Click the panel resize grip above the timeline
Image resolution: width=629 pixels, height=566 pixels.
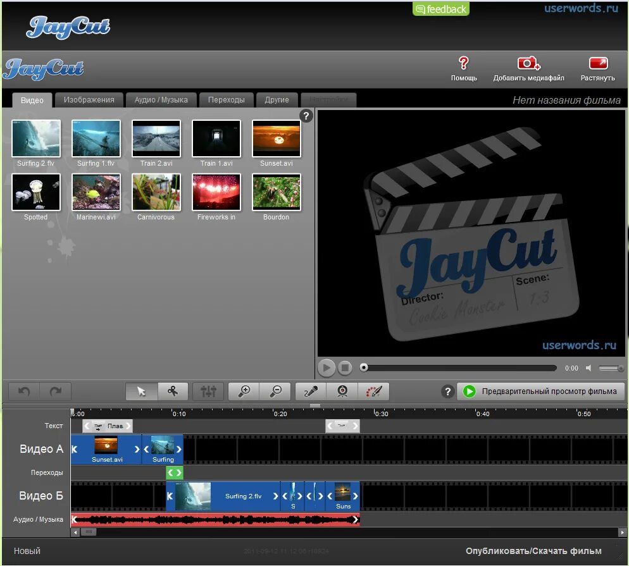pos(315,405)
